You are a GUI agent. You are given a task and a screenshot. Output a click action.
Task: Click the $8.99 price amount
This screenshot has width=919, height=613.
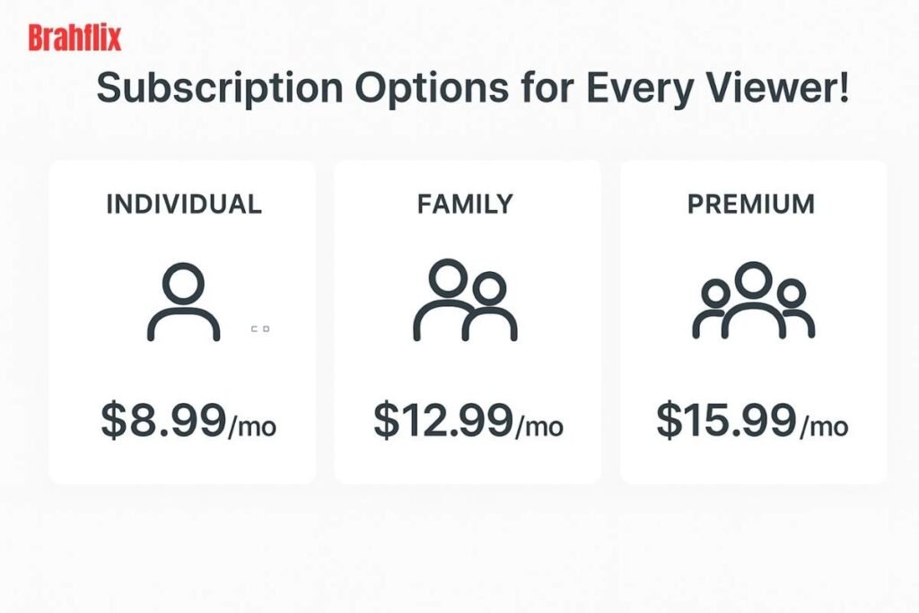163,420
